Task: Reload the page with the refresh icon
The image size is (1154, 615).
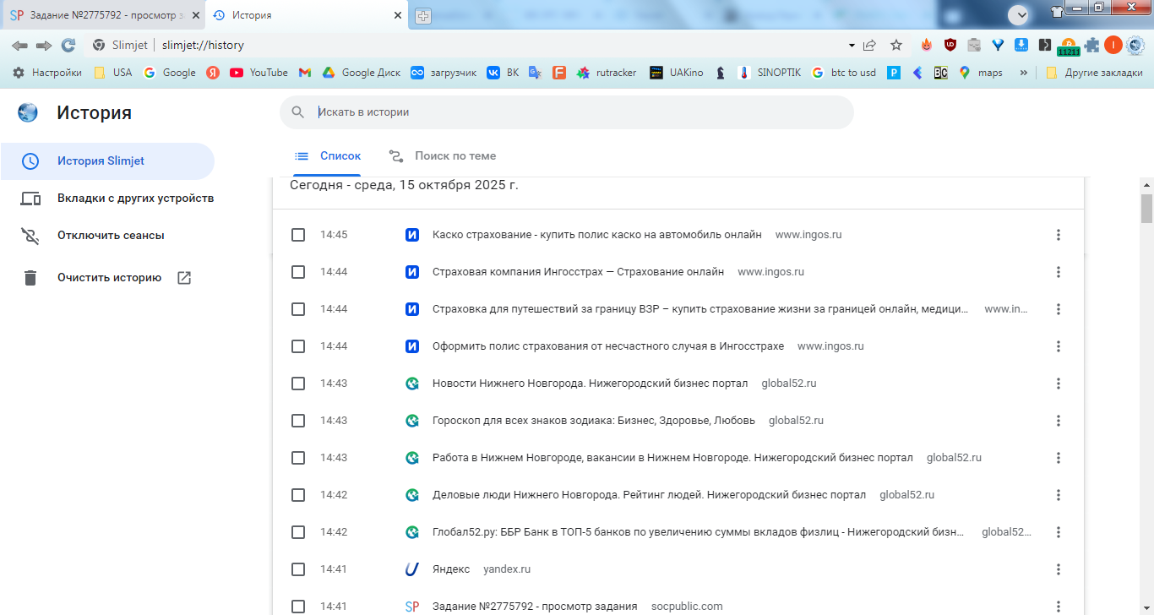Action: coord(68,46)
